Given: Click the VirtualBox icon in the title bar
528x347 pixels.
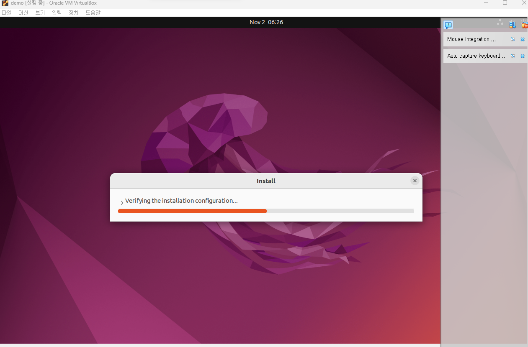Looking at the screenshot, I should pos(5,3).
